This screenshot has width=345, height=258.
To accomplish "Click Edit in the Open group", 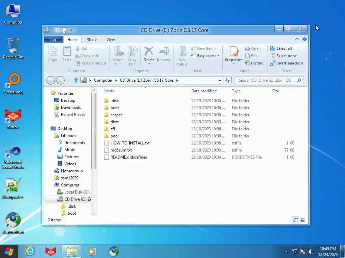I will tap(251, 56).
